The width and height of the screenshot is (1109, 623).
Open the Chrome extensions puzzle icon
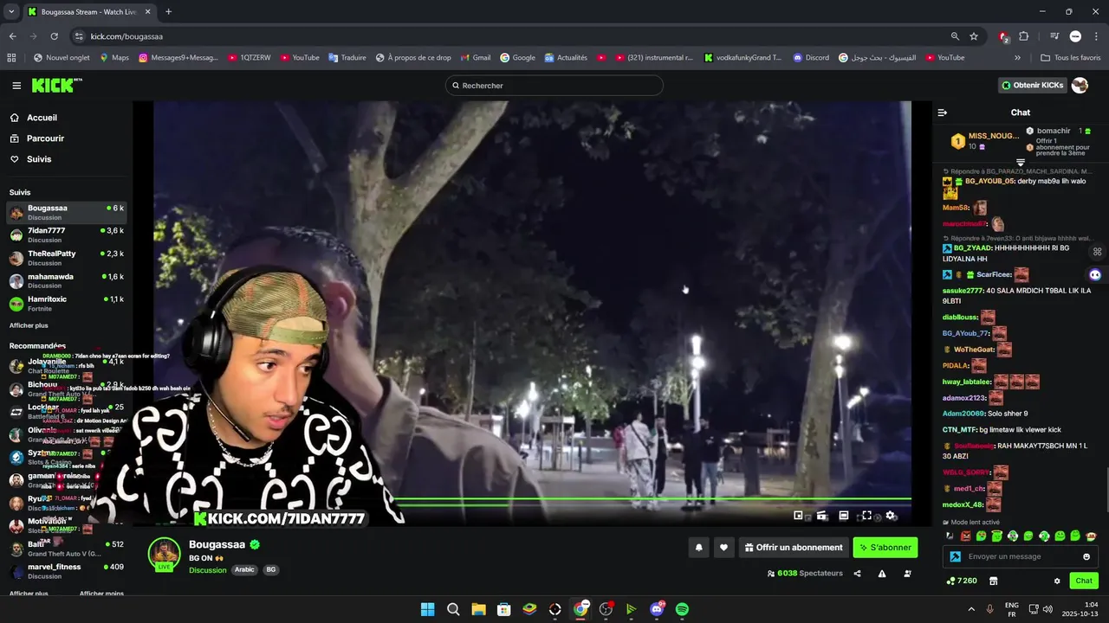(1023, 36)
